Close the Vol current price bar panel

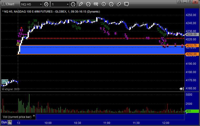click(34, 116)
